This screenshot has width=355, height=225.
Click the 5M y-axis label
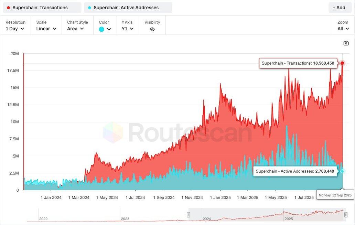16,156
